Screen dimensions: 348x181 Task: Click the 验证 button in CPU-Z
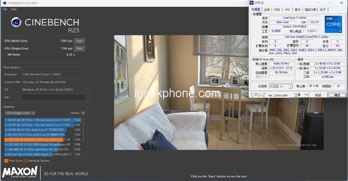pos(318,95)
